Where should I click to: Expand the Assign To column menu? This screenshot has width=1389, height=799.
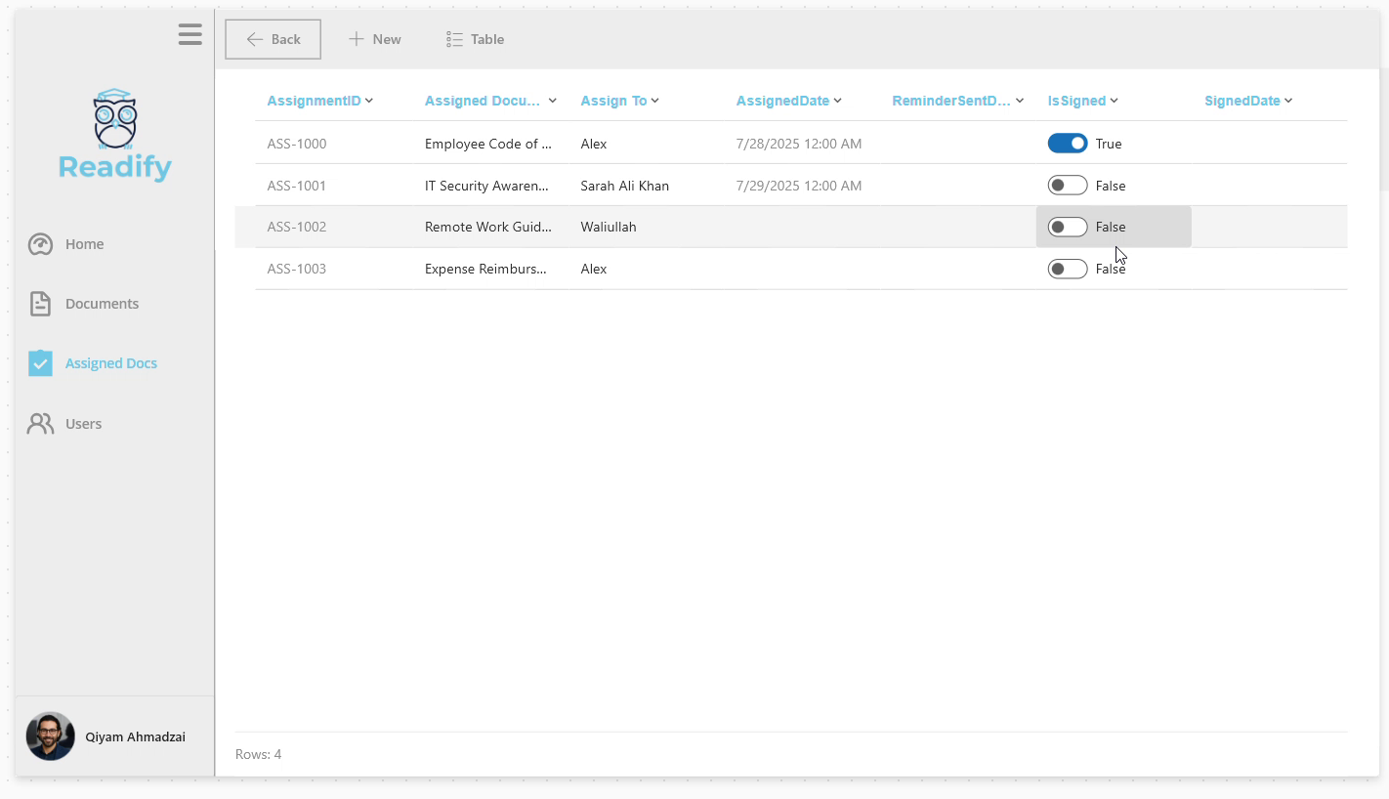(655, 101)
